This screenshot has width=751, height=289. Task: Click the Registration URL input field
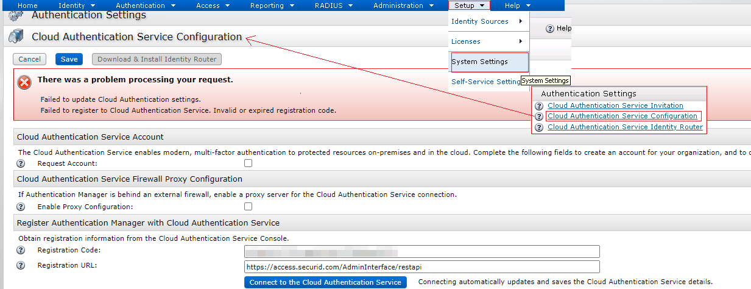421,266
